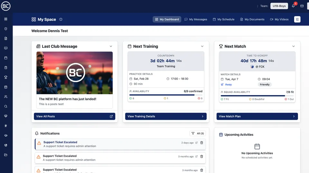Click the help question mark beside My Space
The width and height of the screenshot is (309, 173).
(61, 19)
